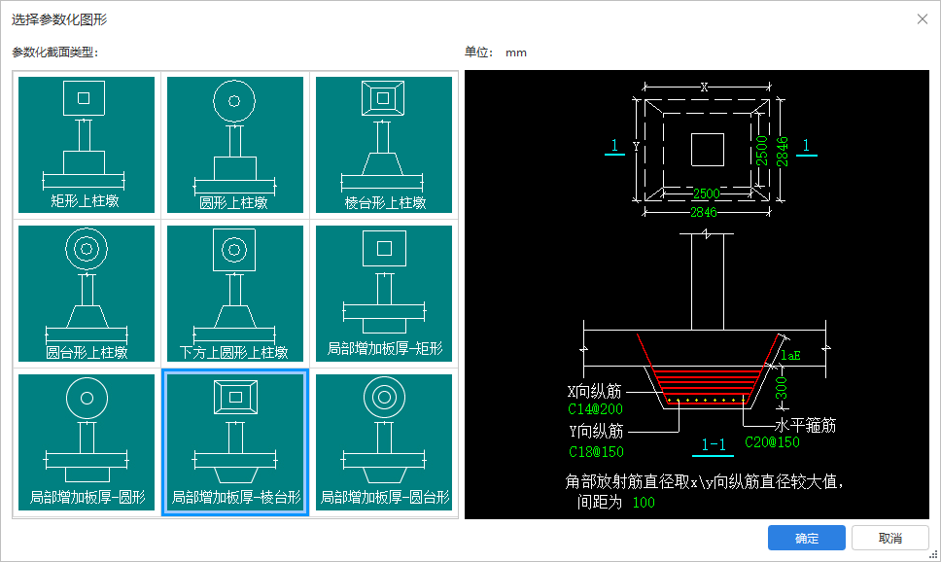Edit the horizontal 2500 dimension value
Image resolution: width=941 pixels, height=562 pixels.
(707, 193)
